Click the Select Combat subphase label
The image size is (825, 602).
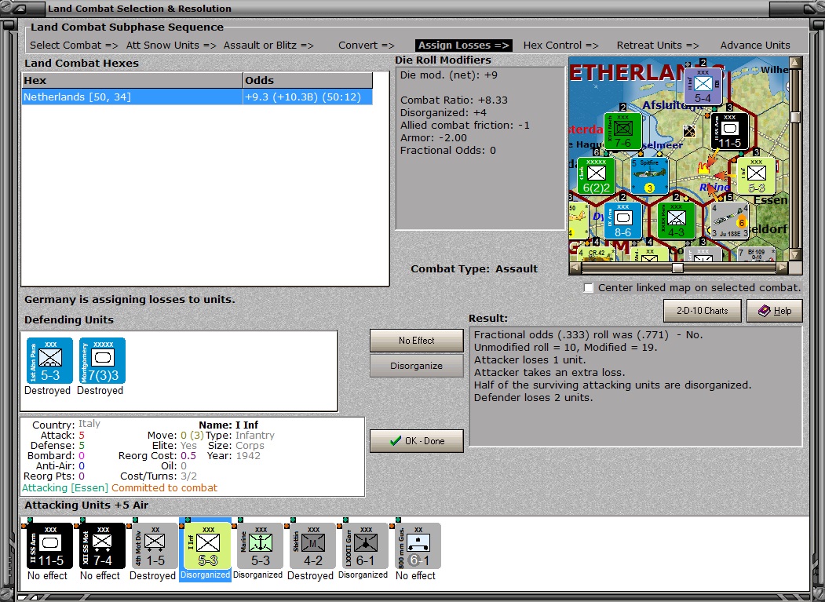point(74,46)
